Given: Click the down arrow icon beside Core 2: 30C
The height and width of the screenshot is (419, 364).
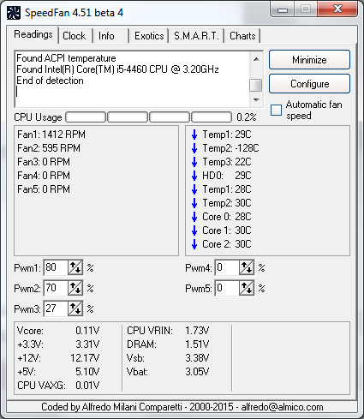Looking at the screenshot, I should coord(194,244).
